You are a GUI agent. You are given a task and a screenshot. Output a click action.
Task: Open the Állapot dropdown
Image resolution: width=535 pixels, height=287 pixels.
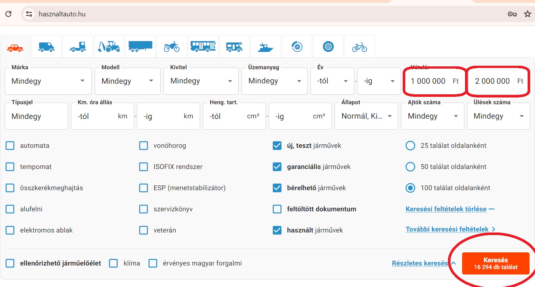click(x=366, y=116)
